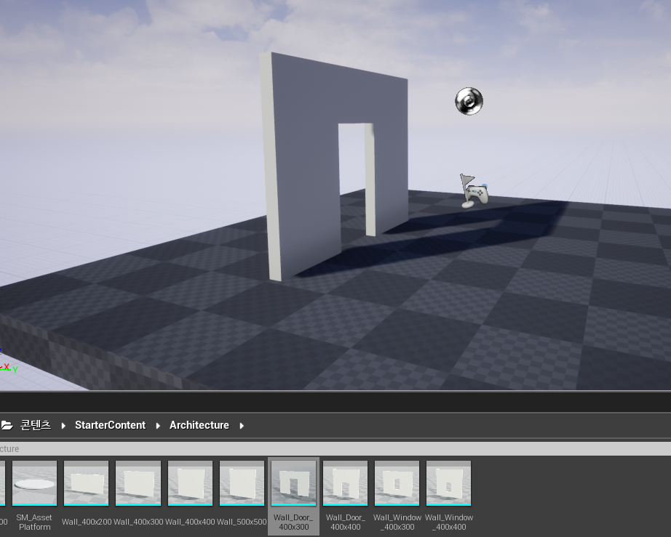671x537 pixels.
Task: Click the Wall_400x200 name label
Action: tap(87, 522)
